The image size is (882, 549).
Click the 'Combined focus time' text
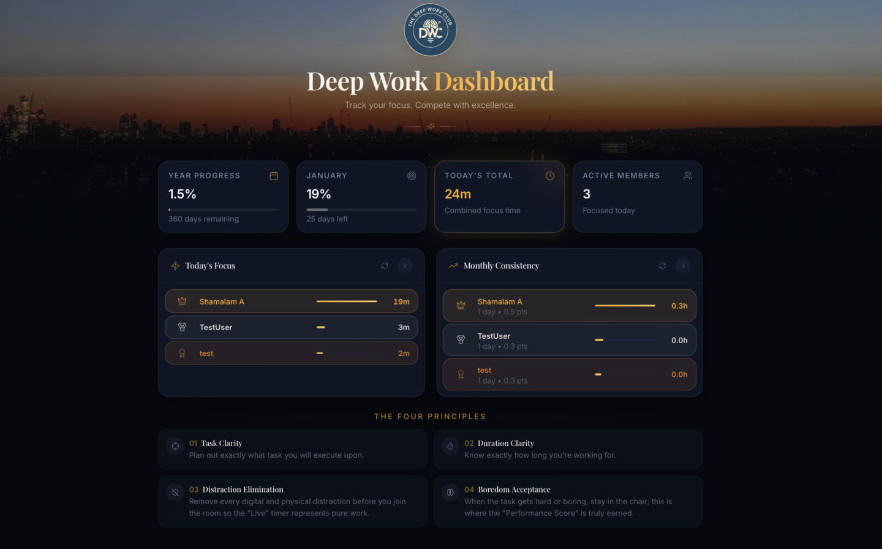pyautogui.click(x=483, y=210)
